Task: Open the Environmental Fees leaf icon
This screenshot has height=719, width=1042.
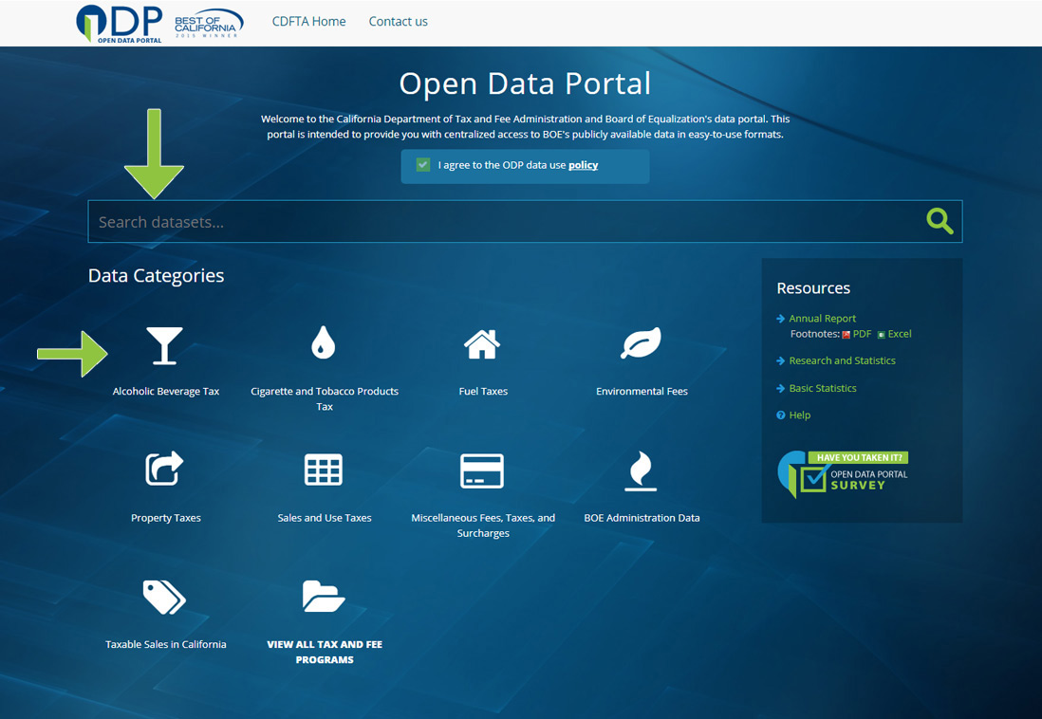Action: [642, 342]
